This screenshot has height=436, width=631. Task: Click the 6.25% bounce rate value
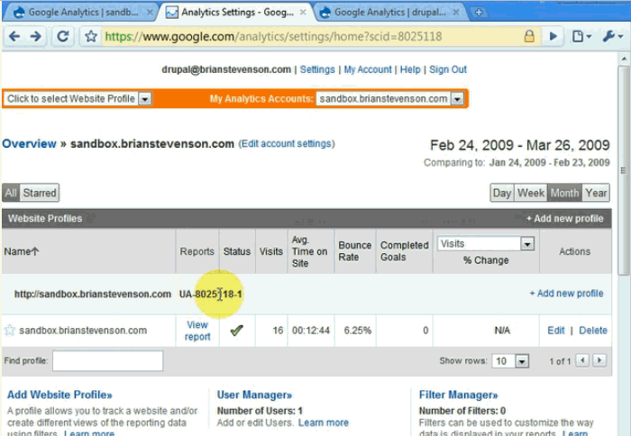click(x=357, y=331)
